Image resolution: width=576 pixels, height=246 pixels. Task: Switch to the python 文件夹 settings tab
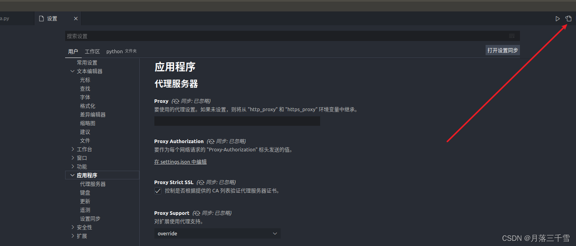pos(121,51)
